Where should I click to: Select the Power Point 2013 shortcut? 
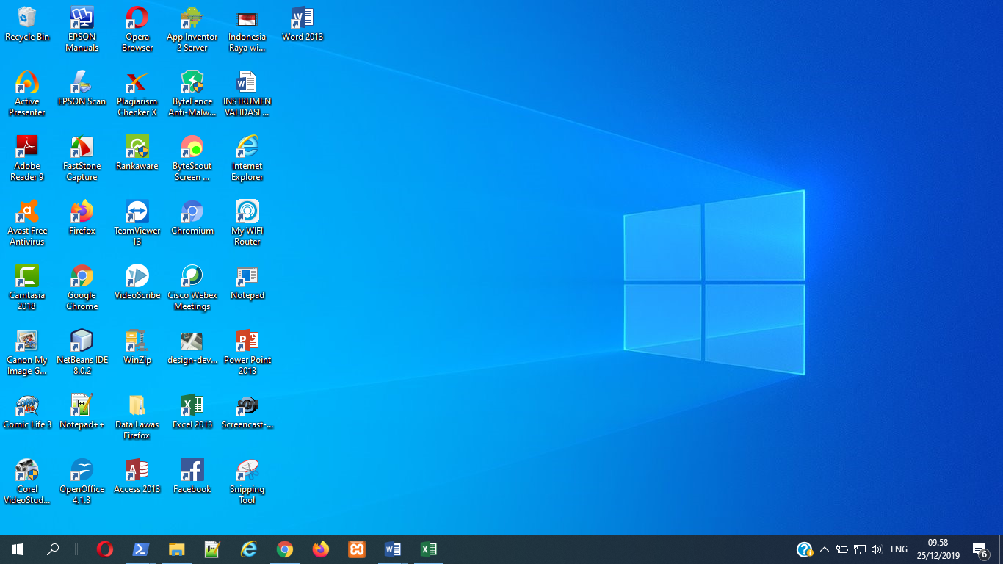pyautogui.click(x=247, y=352)
